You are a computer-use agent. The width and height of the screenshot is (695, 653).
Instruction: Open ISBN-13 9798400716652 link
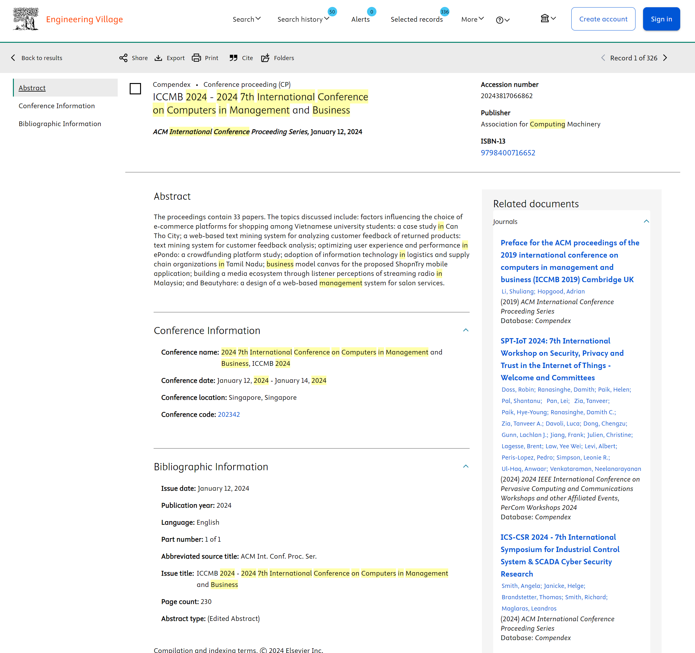[508, 153]
